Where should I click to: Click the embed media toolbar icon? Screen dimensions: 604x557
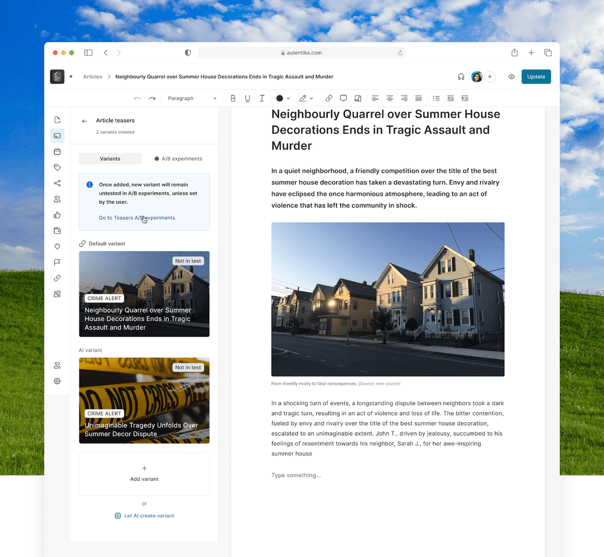(358, 98)
